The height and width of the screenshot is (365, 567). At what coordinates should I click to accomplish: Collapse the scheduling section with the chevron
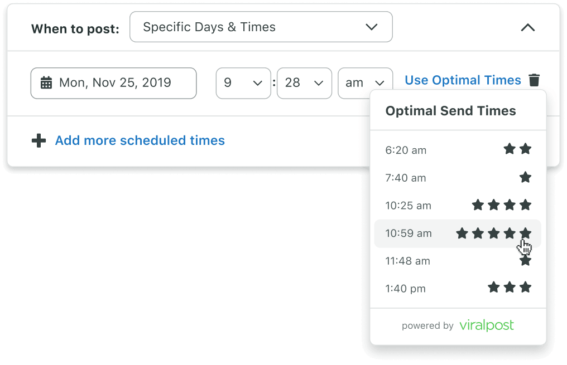click(x=528, y=27)
